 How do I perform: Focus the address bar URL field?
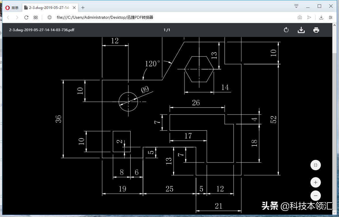pyautogui.click(x=173, y=18)
